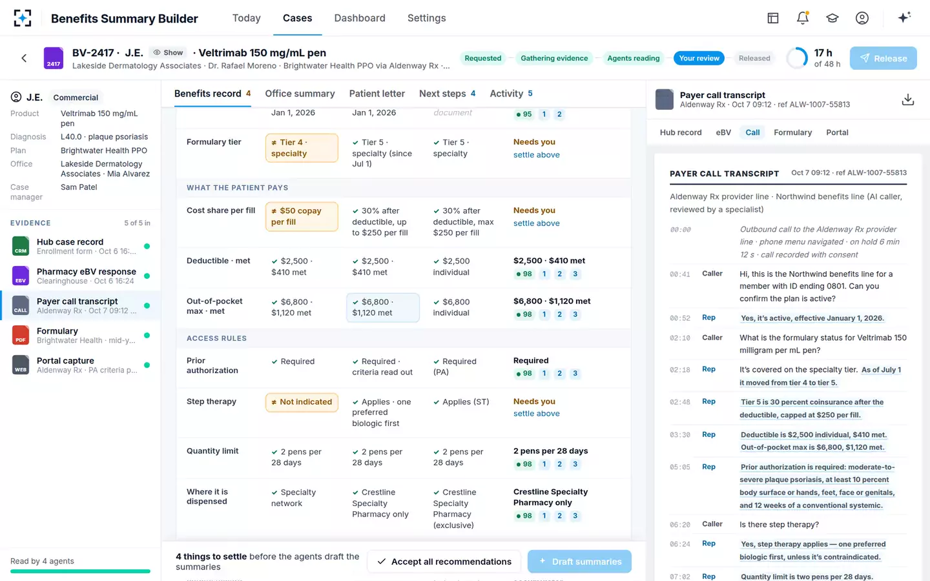This screenshot has height=581, width=930.
Task: Open the Patient letter tab
Action: tap(377, 94)
